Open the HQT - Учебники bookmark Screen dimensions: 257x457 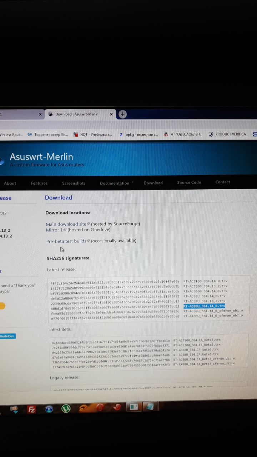coord(93,135)
